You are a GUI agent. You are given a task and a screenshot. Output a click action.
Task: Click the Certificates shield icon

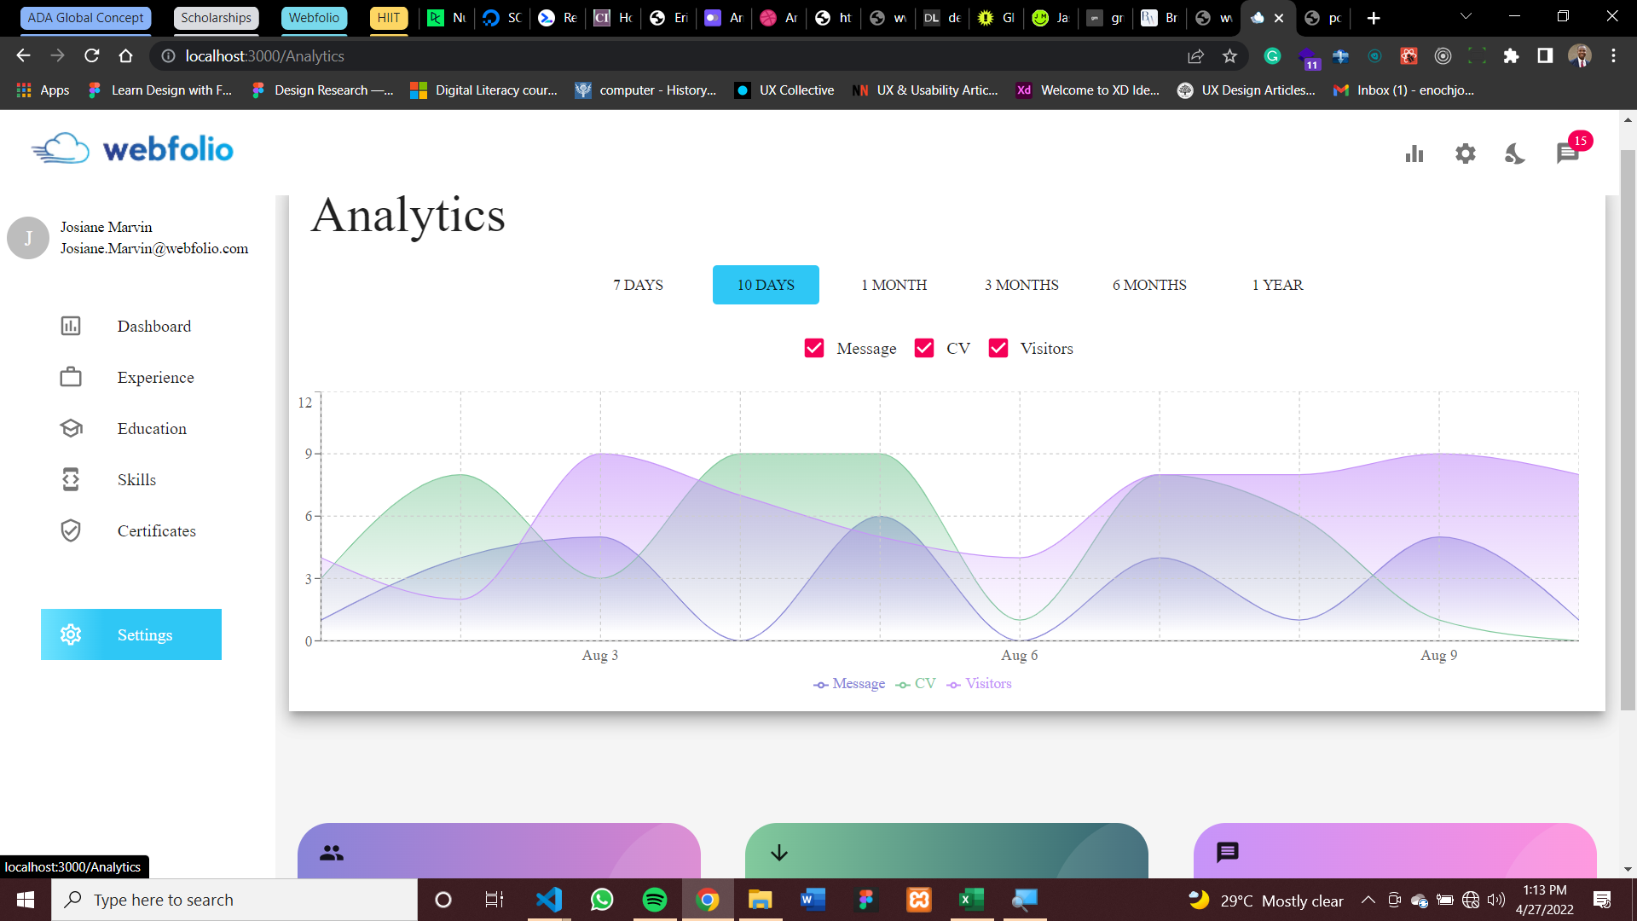(71, 530)
